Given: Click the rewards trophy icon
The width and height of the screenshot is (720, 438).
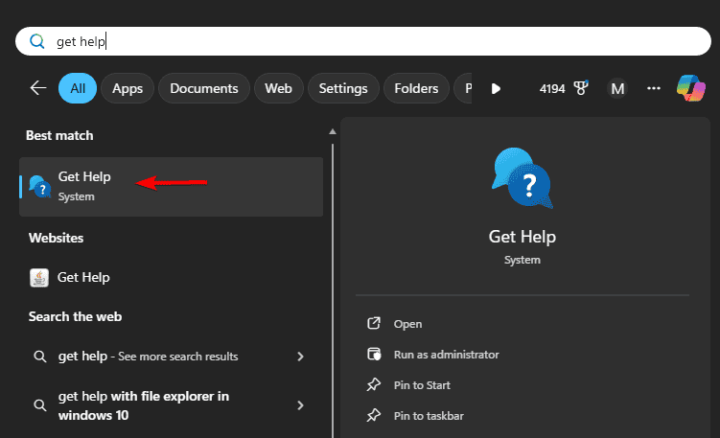Looking at the screenshot, I should (x=580, y=88).
